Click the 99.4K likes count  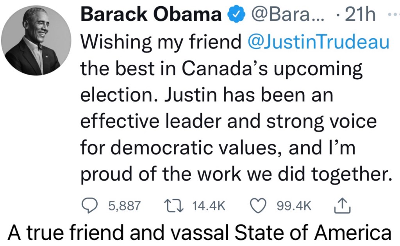[294, 206]
